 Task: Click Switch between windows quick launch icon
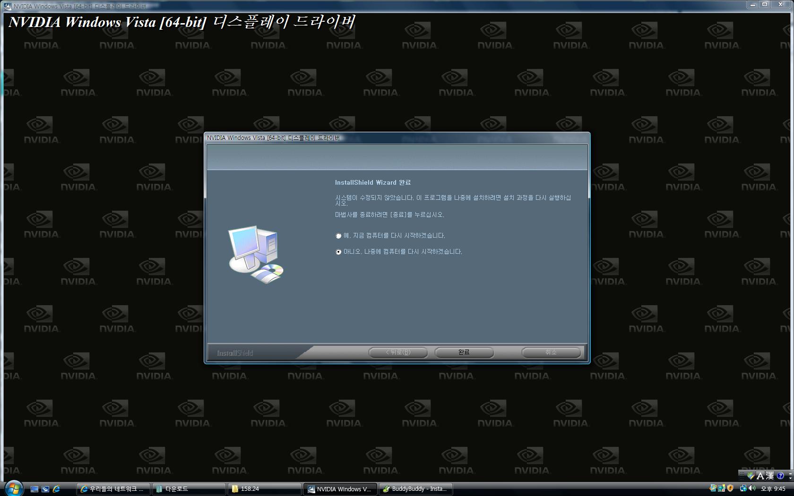tap(45, 489)
